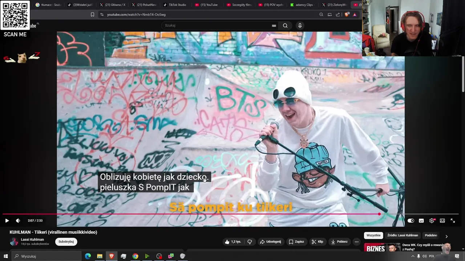Viewport: 465px width, 261px height.
Task: Play the paused YouTube video
Action: 7,220
